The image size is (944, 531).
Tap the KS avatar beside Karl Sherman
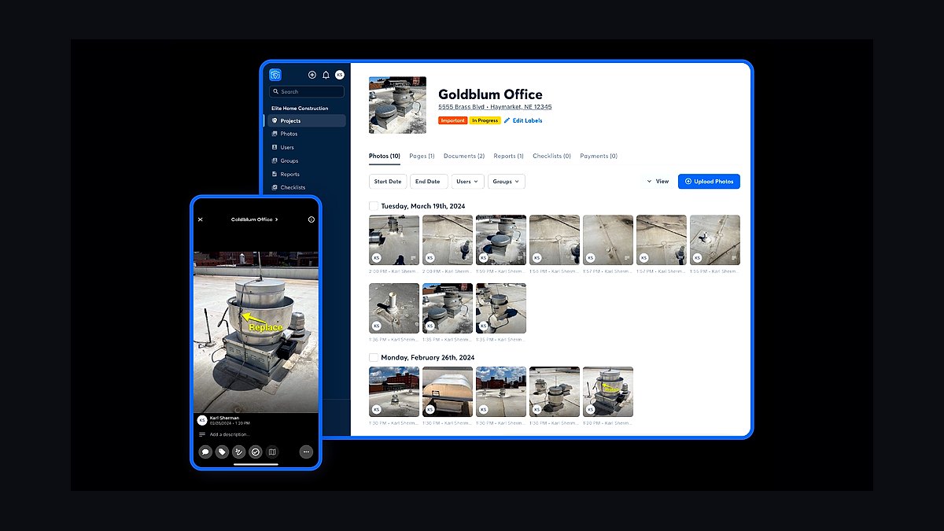coord(202,420)
